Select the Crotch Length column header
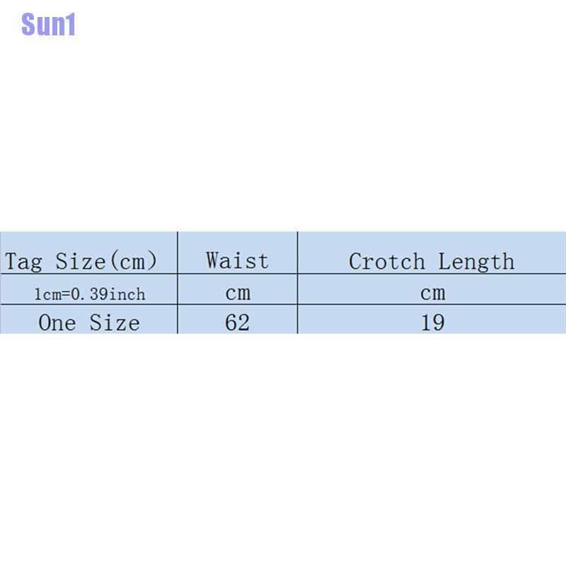This screenshot has height=566, width=566. pos(432,261)
